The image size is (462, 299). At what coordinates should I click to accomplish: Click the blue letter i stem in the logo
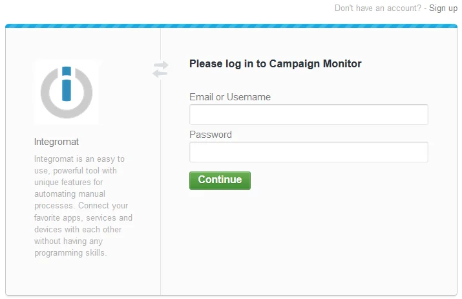tap(67, 91)
